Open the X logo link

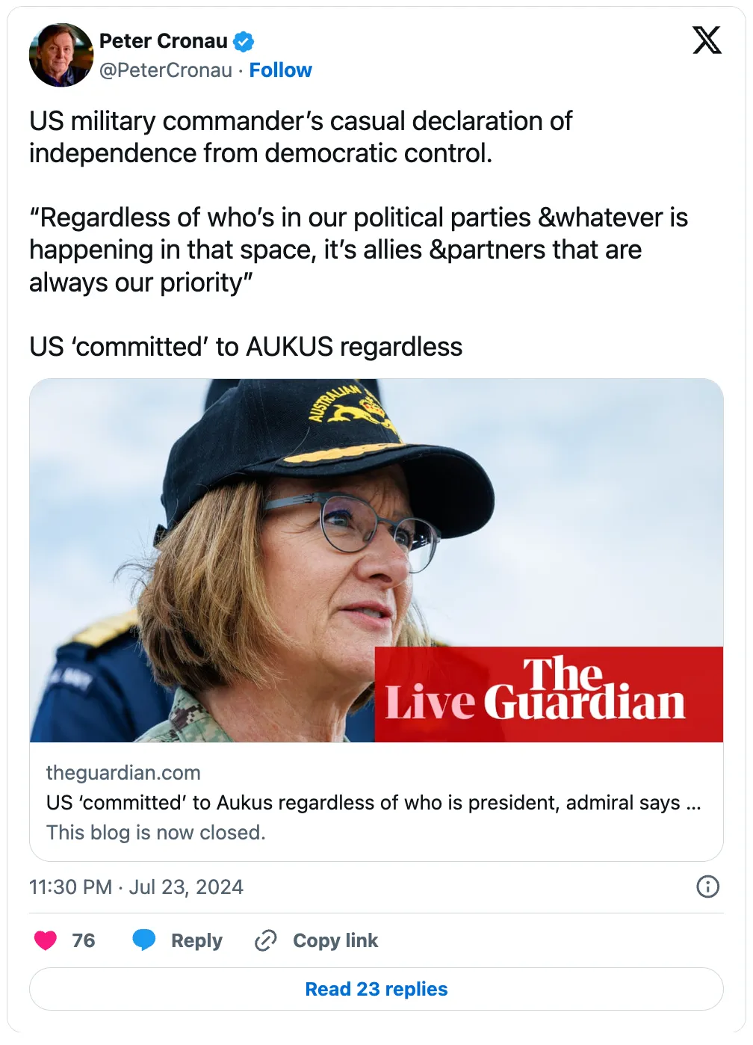[x=706, y=40]
